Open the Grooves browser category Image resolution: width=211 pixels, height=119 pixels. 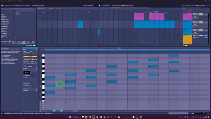click(5, 33)
